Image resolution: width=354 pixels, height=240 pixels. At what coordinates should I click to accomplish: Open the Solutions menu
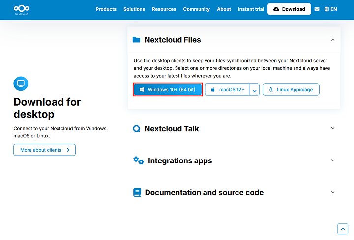click(134, 9)
